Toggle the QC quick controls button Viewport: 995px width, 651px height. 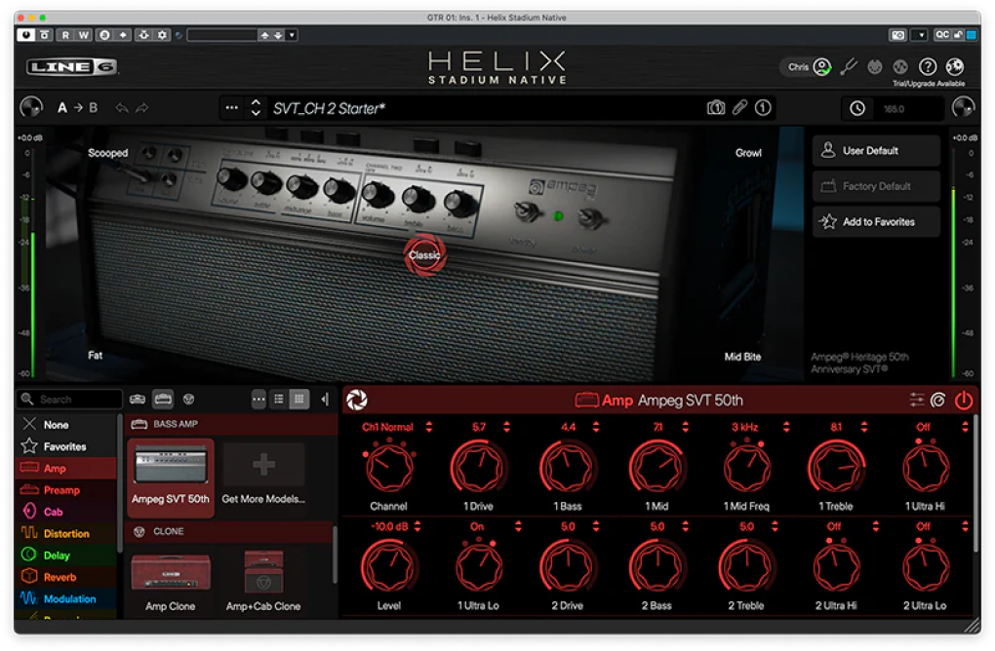[941, 35]
